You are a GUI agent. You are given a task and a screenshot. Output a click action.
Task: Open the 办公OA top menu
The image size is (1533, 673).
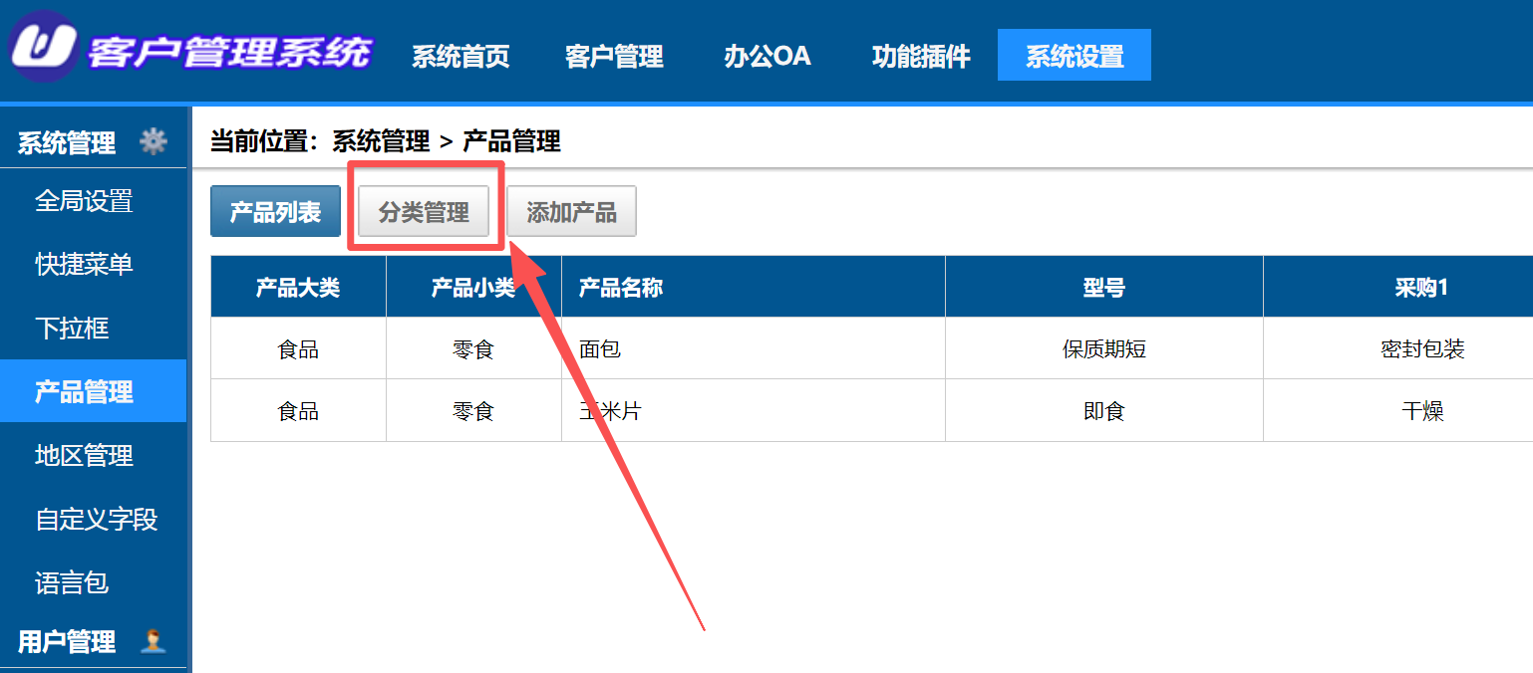click(767, 56)
